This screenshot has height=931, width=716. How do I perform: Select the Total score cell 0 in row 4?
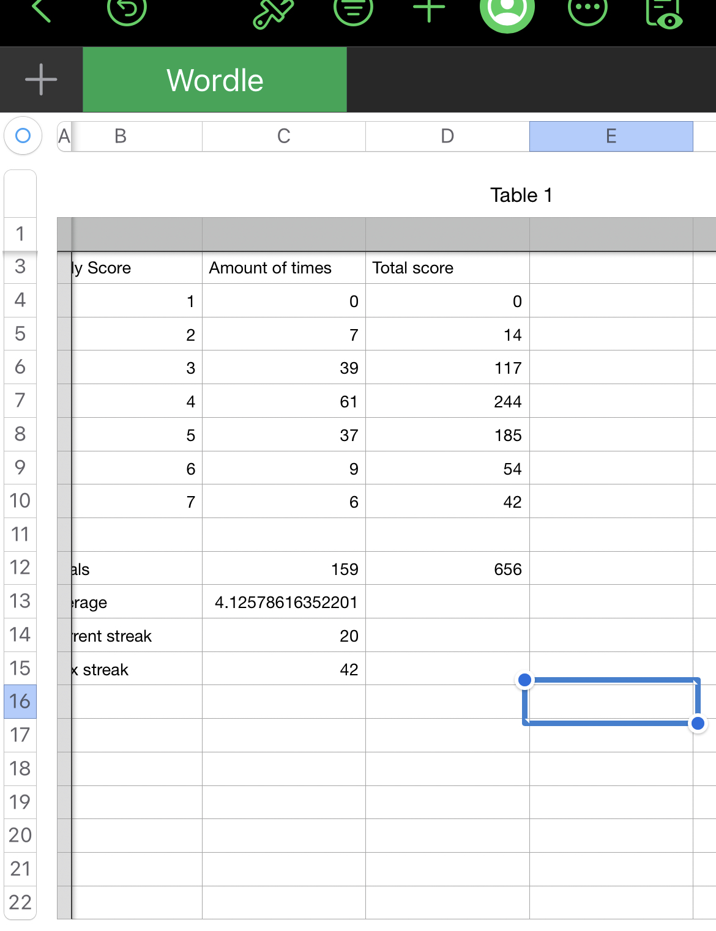448,300
